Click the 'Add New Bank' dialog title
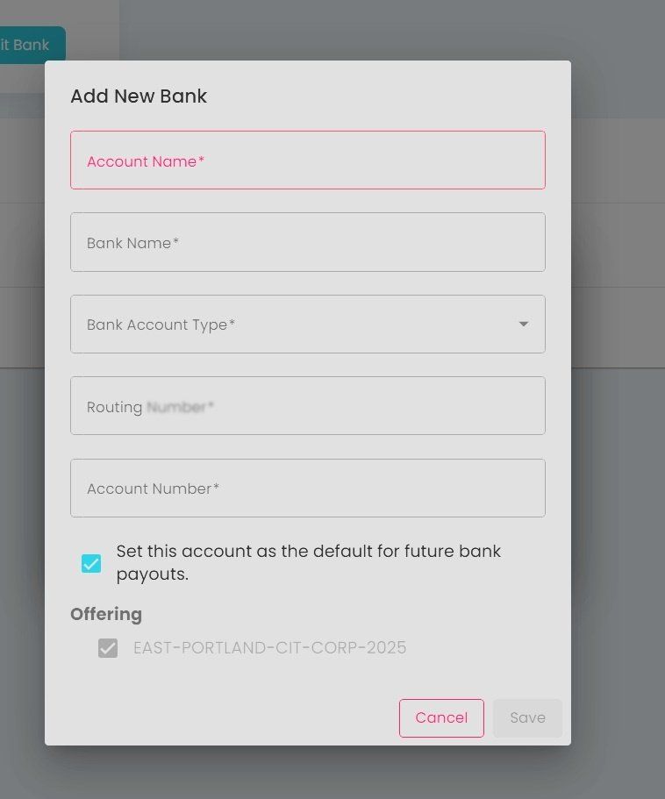This screenshot has height=799, width=665. pyautogui.click(x=139, y=96)
